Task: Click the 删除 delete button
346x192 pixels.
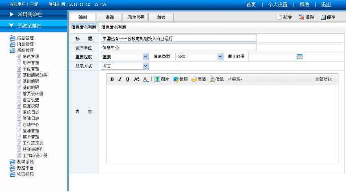Action: point(307,17)
